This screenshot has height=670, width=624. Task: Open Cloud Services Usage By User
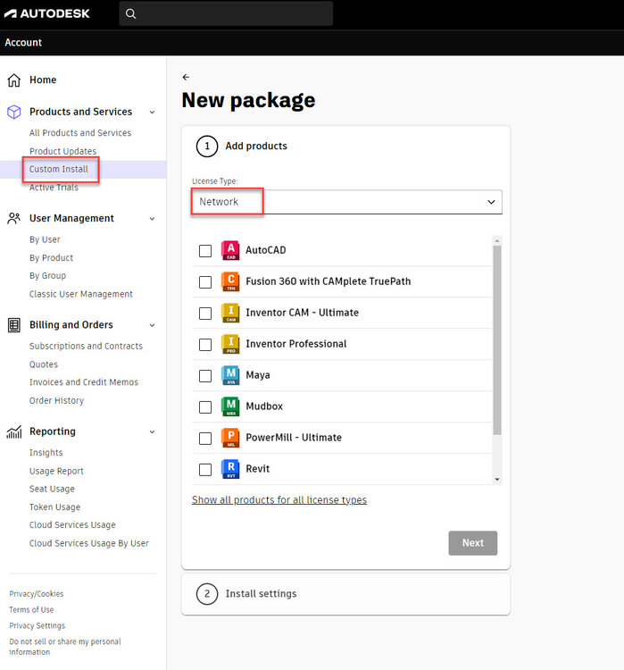pos(89,543)
